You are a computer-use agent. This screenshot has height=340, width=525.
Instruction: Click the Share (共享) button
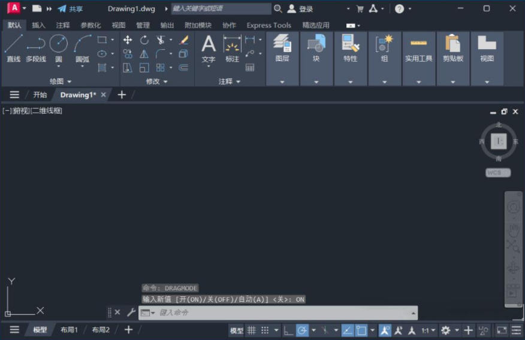[x=70, y=9]
